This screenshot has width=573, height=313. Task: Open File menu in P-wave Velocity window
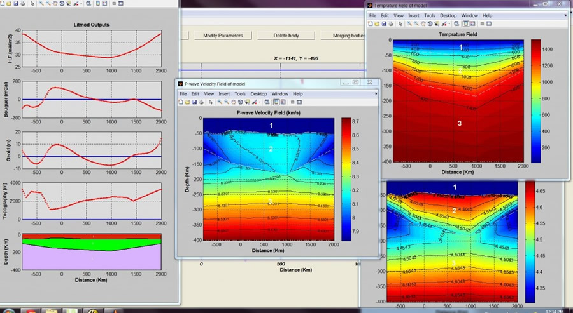pos(183,94)
